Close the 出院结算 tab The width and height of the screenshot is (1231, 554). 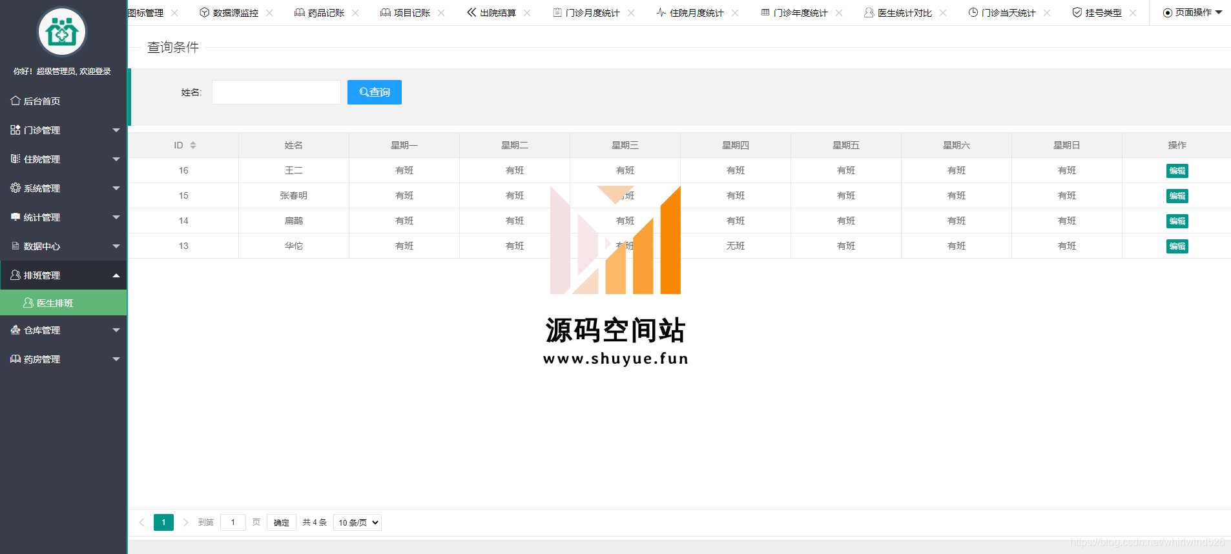[527, 13]
